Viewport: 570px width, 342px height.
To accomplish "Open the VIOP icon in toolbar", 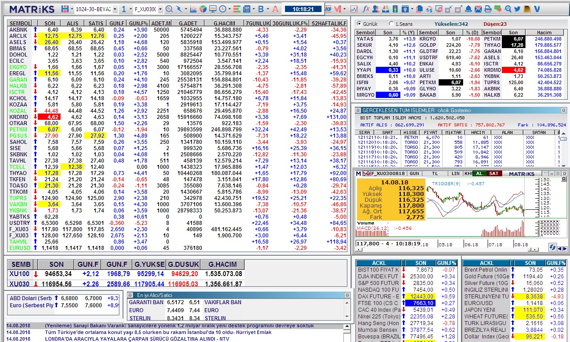I will pyautogui.click(x=328, y=9).
